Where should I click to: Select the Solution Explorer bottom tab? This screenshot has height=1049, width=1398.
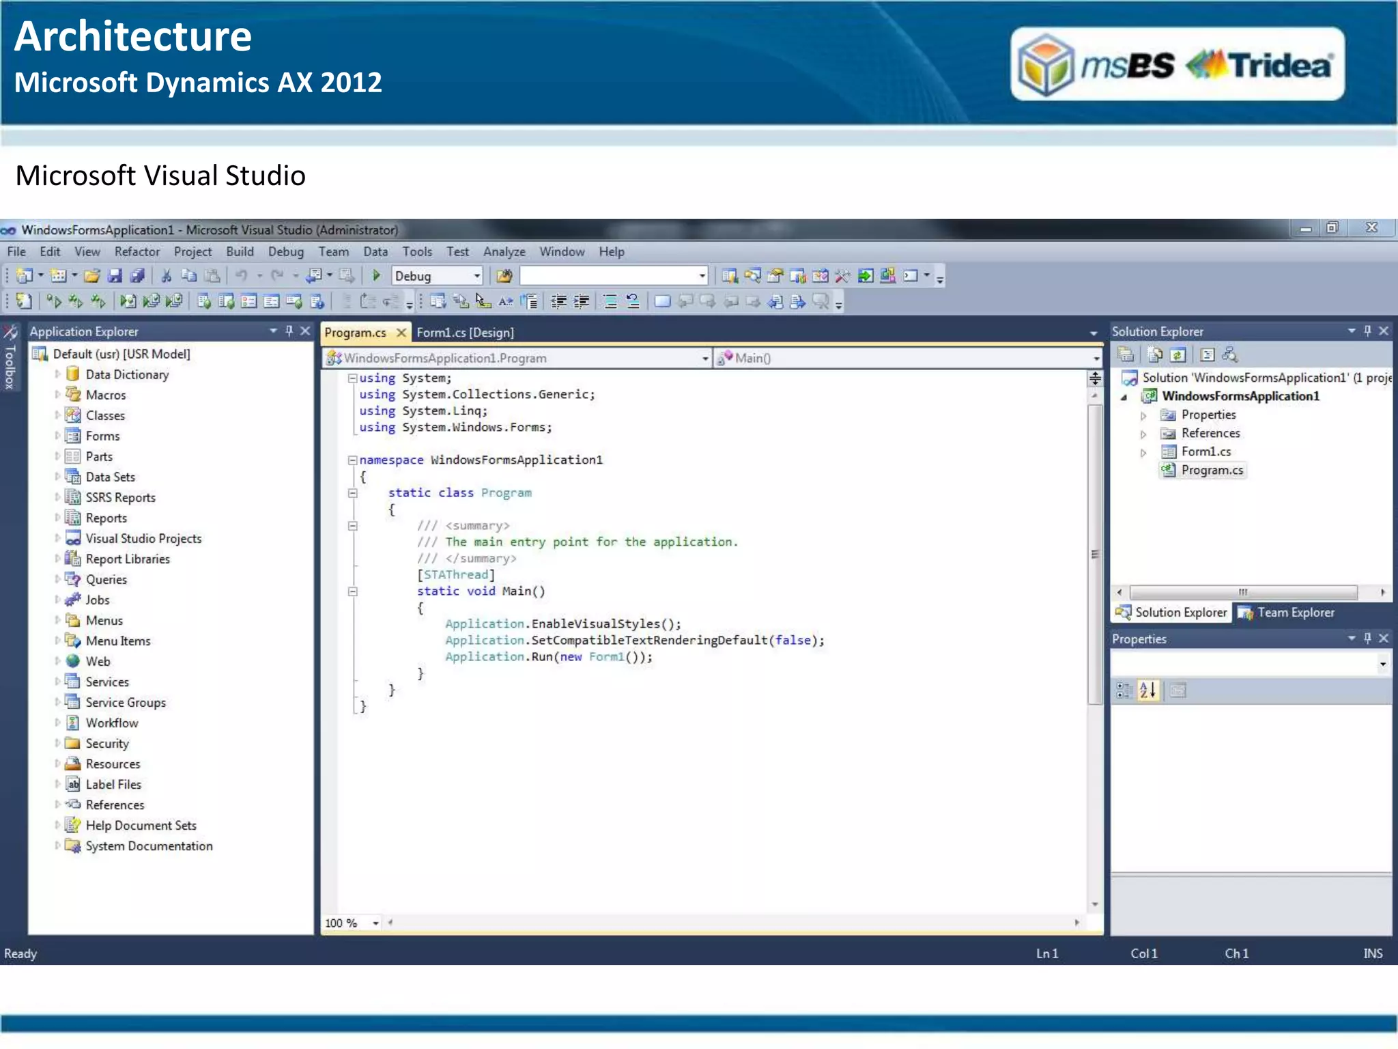click(x=1171, y=613)
